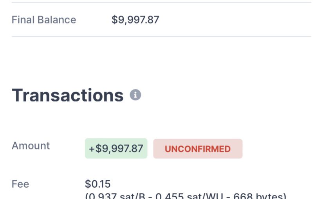Click the Final Balance label
The image size is (323, 199).
tap(44, 20)
